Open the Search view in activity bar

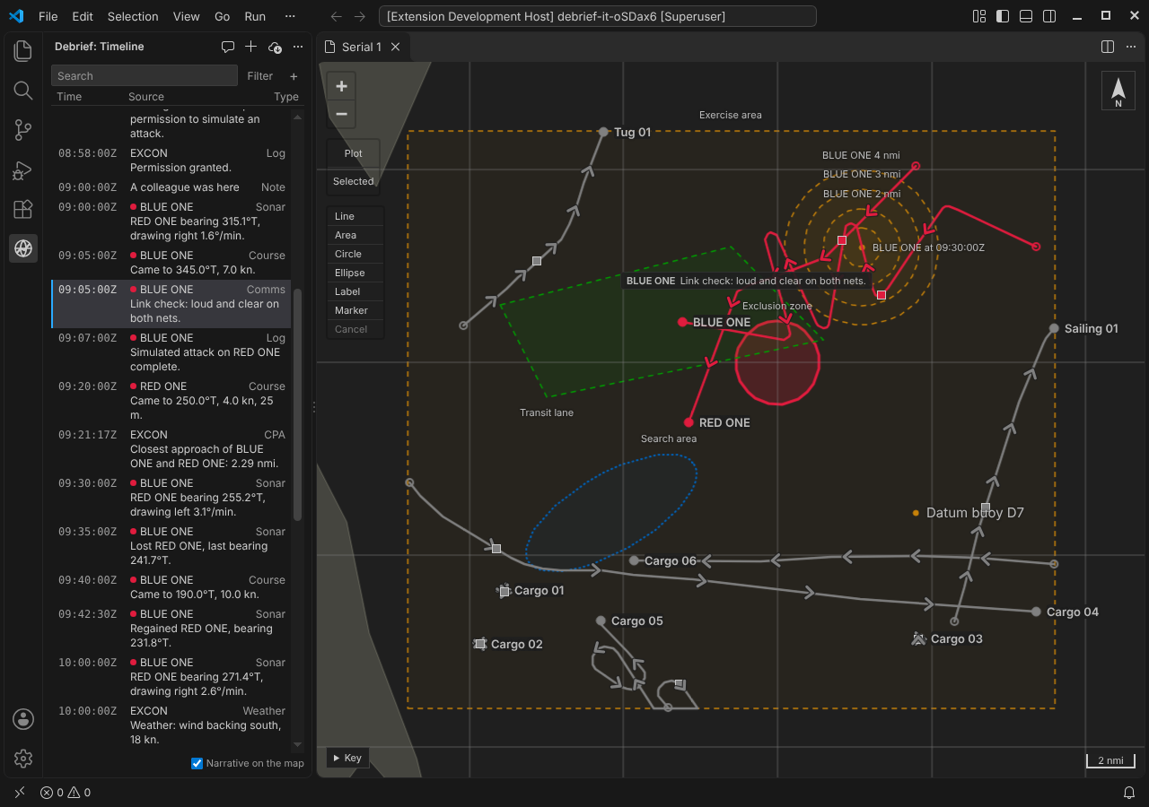coord(23,91)
